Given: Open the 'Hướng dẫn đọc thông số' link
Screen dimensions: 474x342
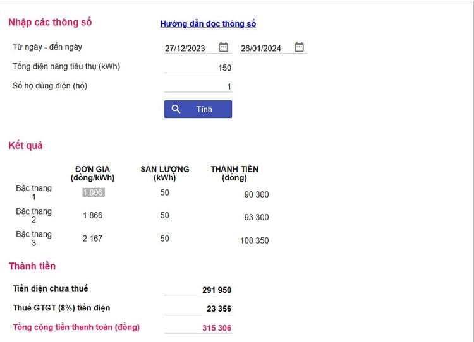Looking at the screenshot, I should click(x=208, y=24).
